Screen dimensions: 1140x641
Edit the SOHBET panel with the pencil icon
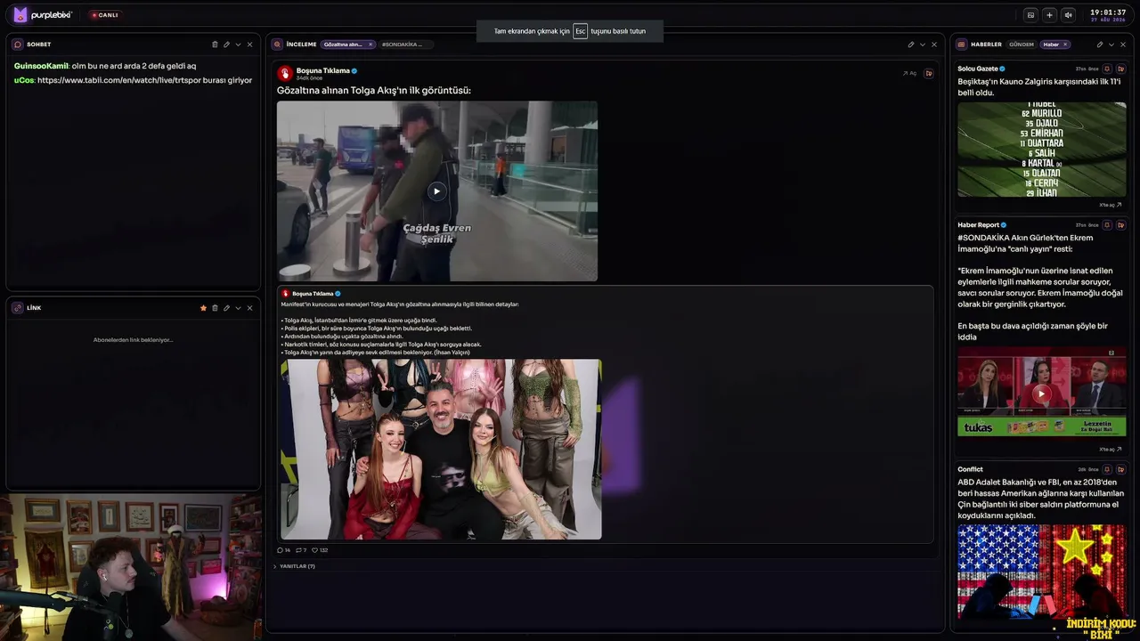coord(226,45)
